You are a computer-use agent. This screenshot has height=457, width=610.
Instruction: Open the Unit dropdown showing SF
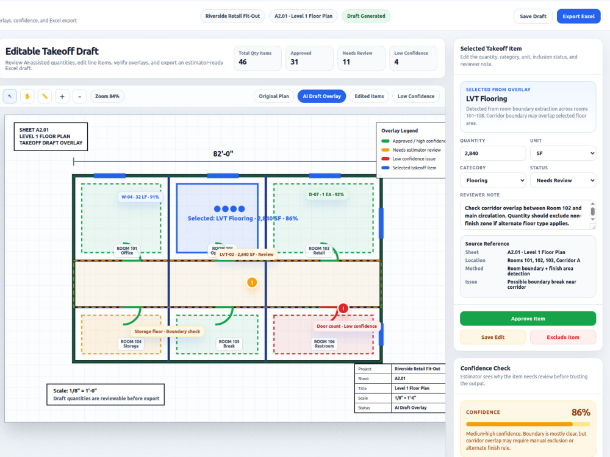pos(563,154)
